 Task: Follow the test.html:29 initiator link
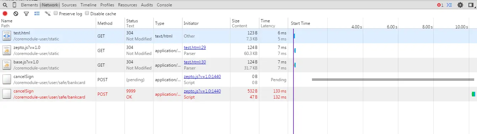[195, 48]
